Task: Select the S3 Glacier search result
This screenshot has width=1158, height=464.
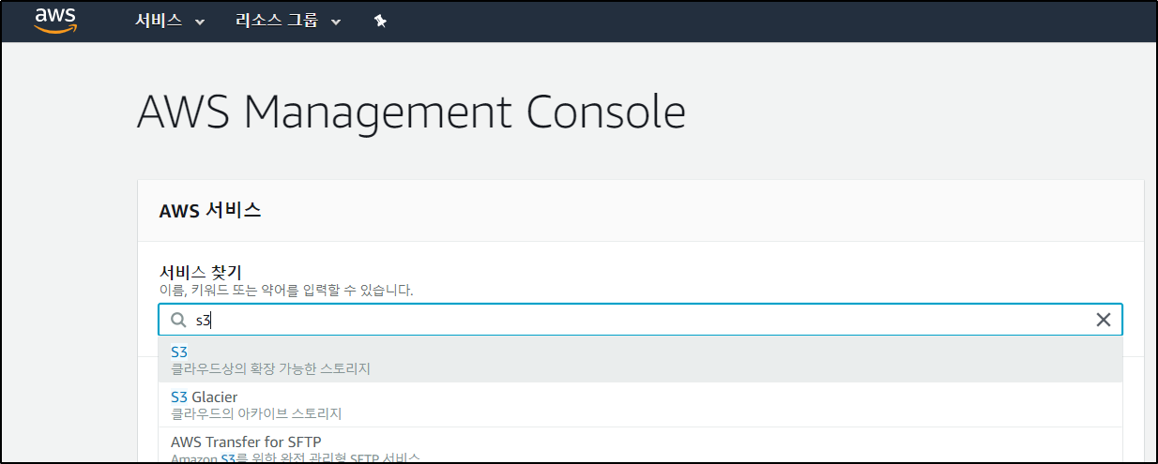Action: (x=640, y=405)
